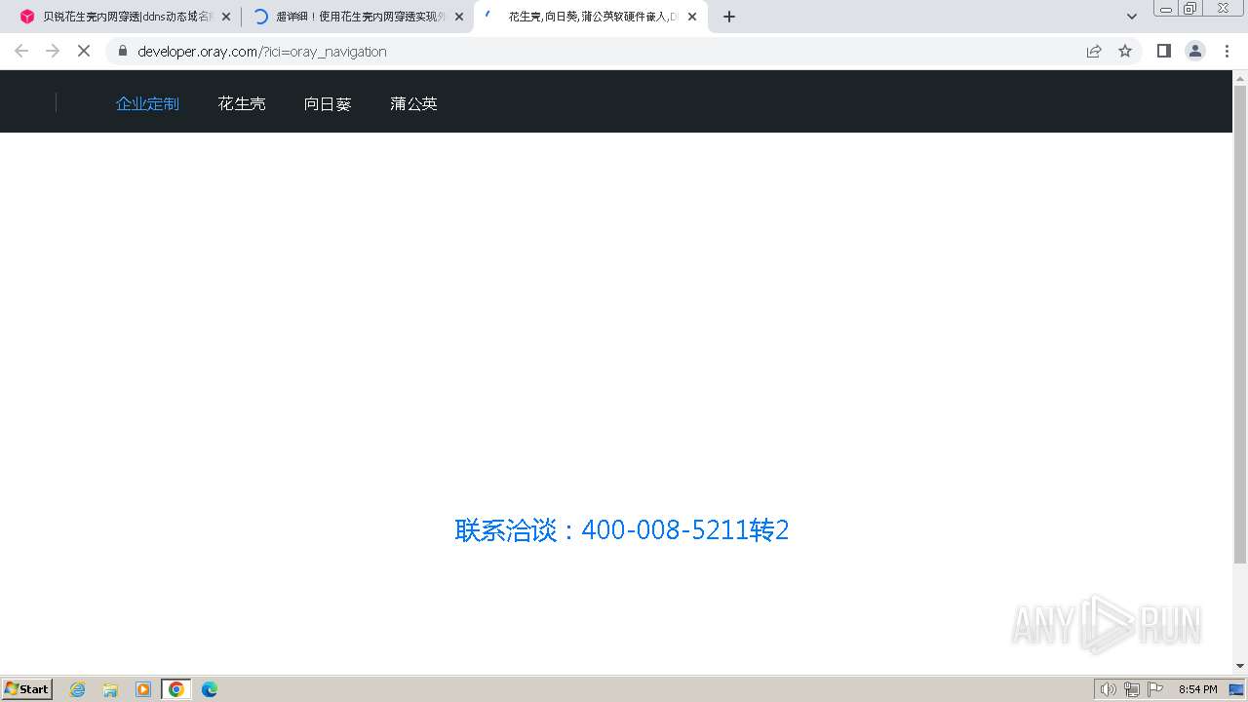Open the 蒲公英 nav item
Screen dimensions: 1248x702
413,103
